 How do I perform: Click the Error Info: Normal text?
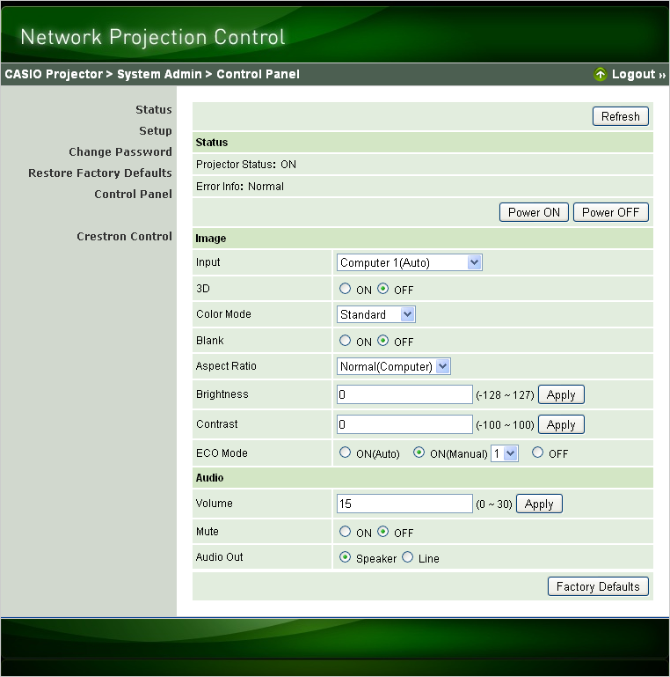[240, 187]
